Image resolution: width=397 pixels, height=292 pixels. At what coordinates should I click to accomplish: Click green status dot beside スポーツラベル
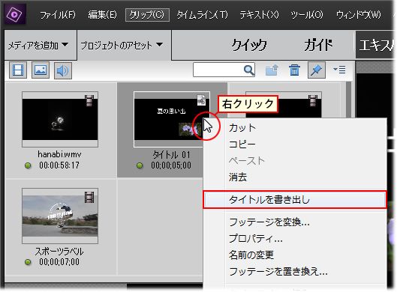point(28,262)
